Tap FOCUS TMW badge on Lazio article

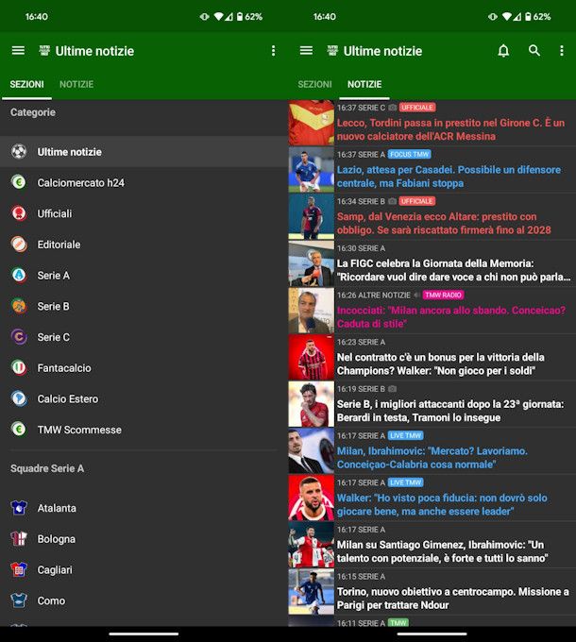(x=410, y=154)
